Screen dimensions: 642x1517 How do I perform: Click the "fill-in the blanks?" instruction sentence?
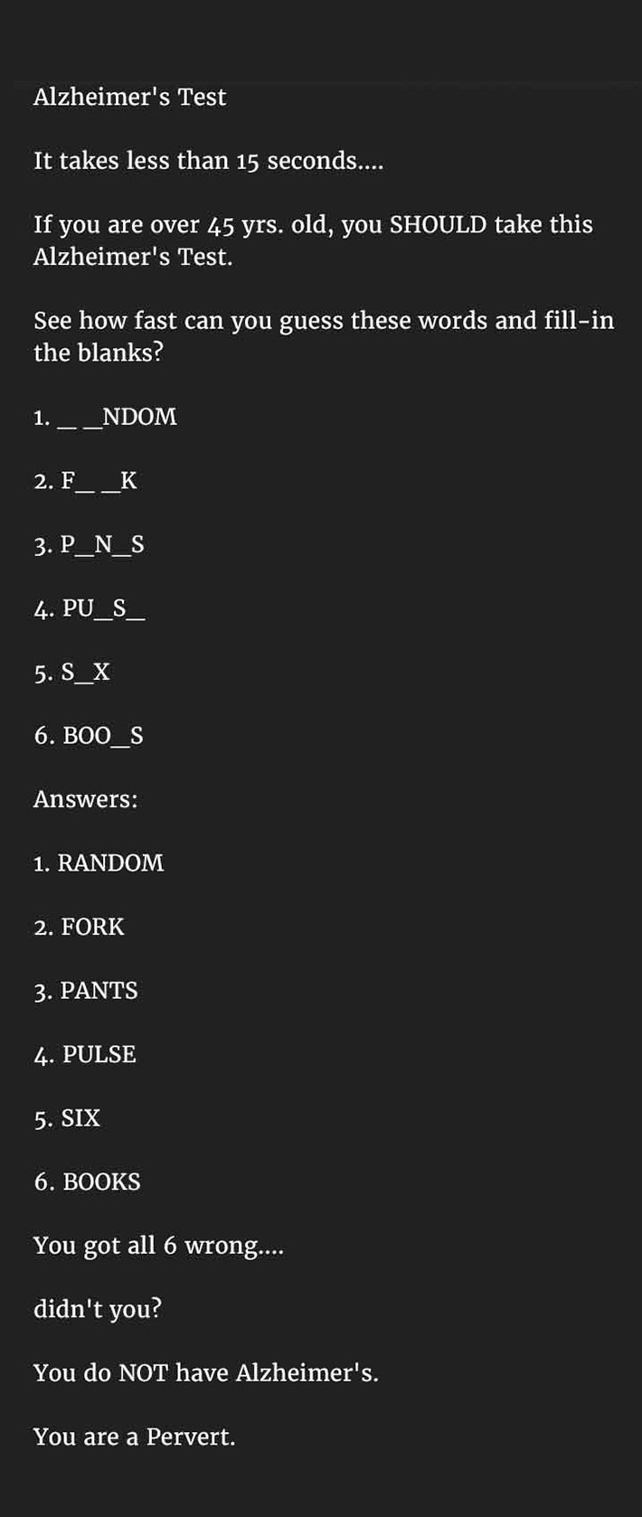tap(324, 336)
